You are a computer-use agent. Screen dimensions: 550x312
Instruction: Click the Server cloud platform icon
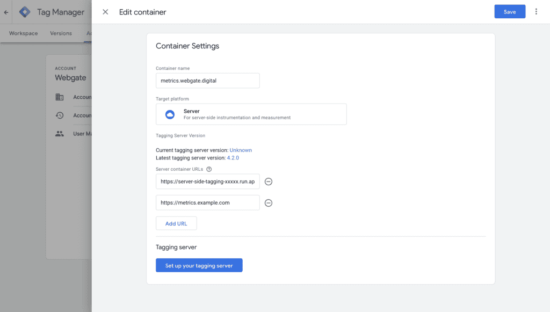click(x=170, y=114)
